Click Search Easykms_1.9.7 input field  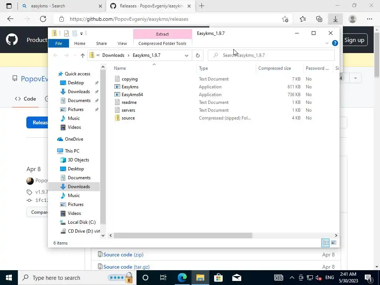coord(271,56)
